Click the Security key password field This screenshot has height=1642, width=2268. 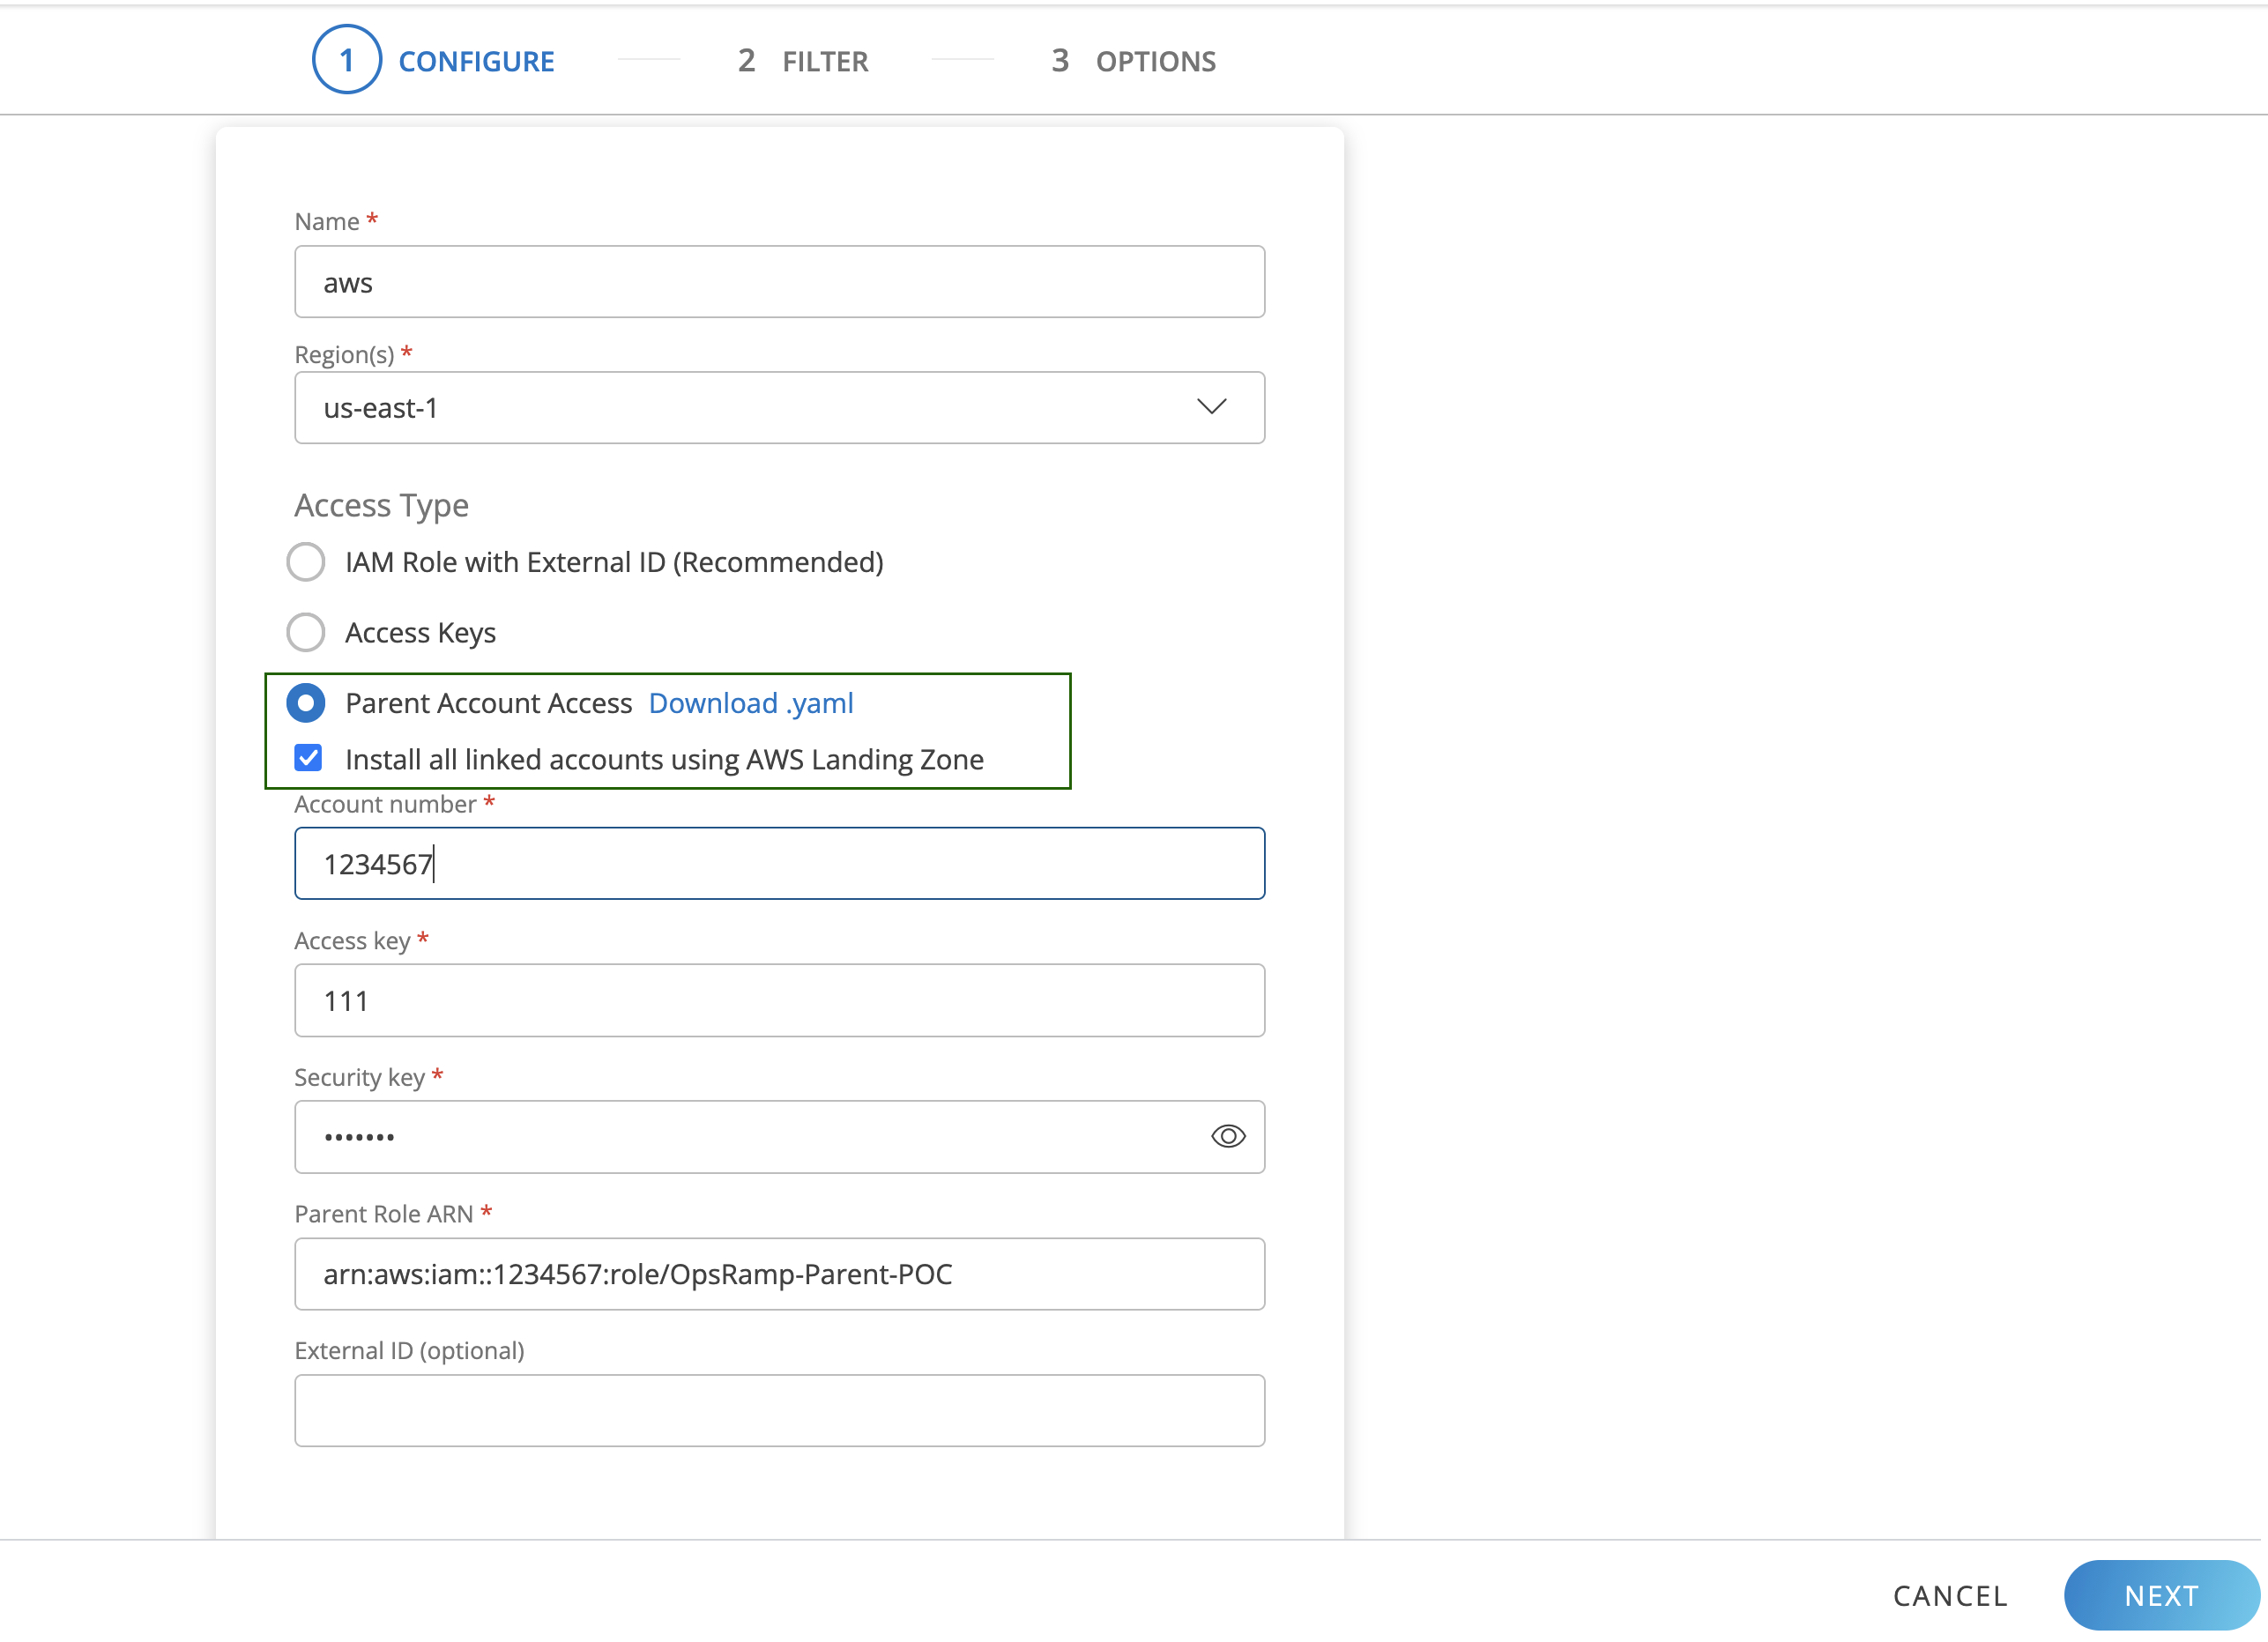(740, 1137)
